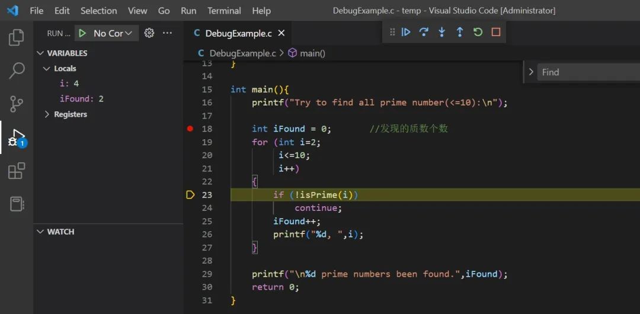Click the Find input field
This screenshot has width=640, height=314.
[588, 72]
